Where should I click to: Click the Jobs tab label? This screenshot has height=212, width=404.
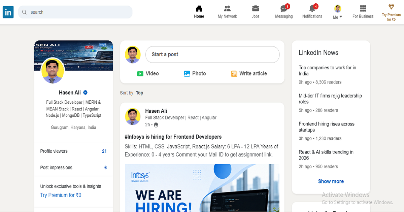[256, 16]
